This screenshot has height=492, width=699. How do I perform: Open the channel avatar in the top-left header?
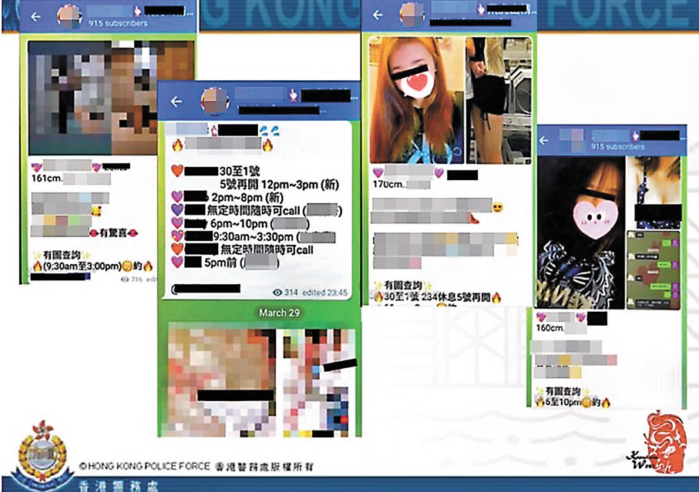(68, 14)
